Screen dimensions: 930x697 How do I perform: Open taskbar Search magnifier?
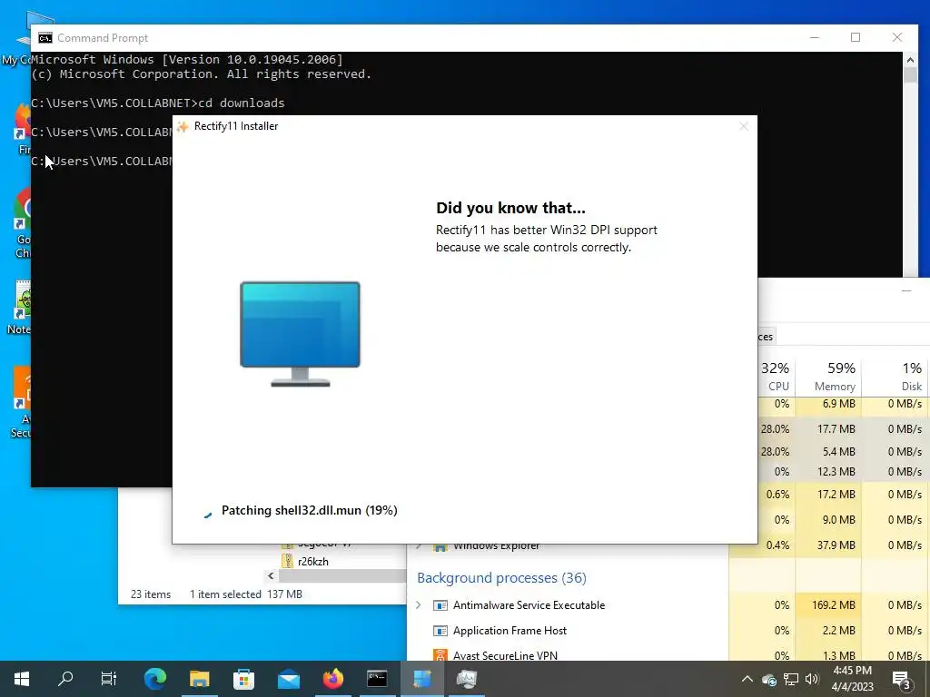click(65, 679)
